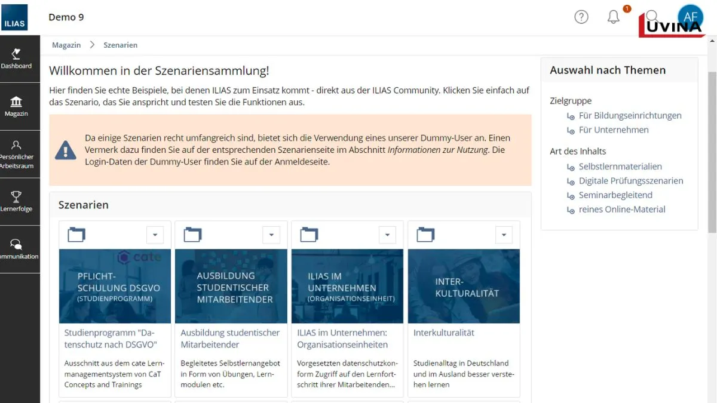
Task: Open dropdown on the Interkulturalität card
Action: (504, 235)
